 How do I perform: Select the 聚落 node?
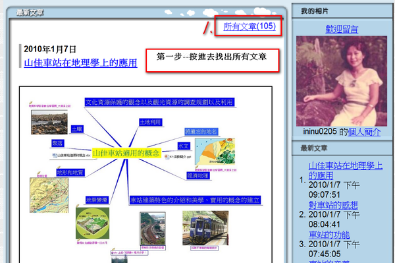pyautogui.click(x=57, y=143)
